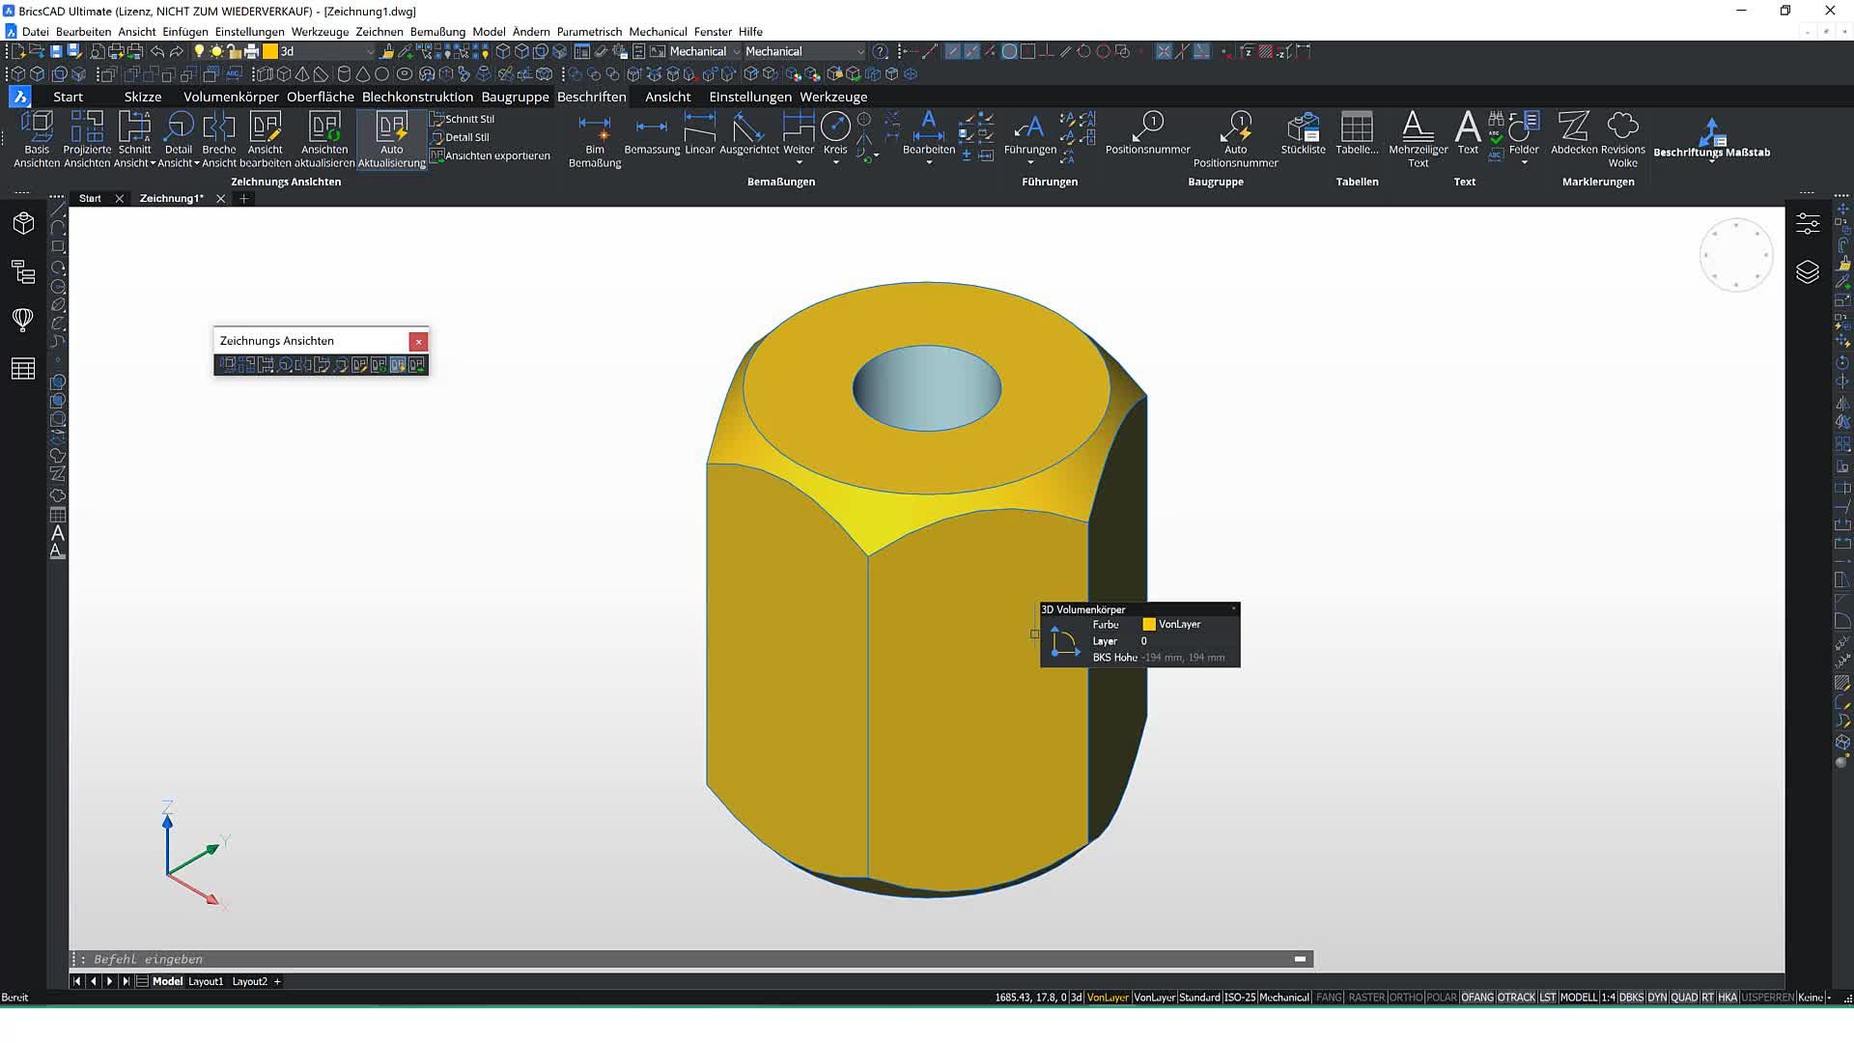
Task: Click Ansicht bearbeiten in ribbon
Action: 266,139
